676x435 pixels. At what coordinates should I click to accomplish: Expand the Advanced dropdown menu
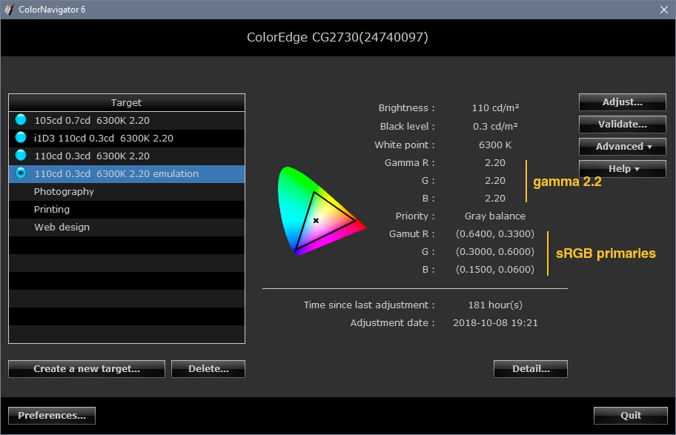click(x=622, y=147)
